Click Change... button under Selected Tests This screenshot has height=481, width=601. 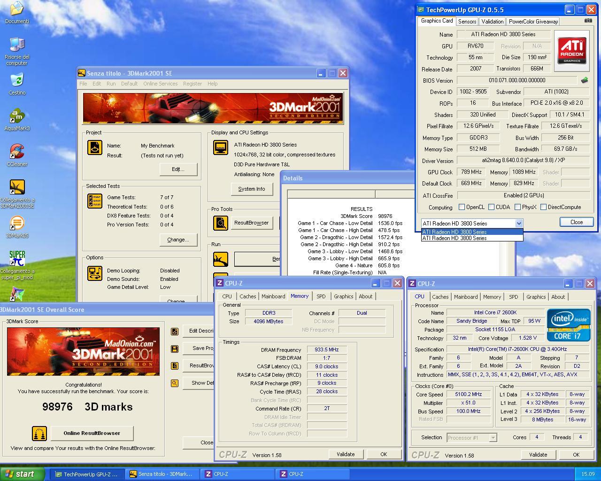(x=178, y=240)
